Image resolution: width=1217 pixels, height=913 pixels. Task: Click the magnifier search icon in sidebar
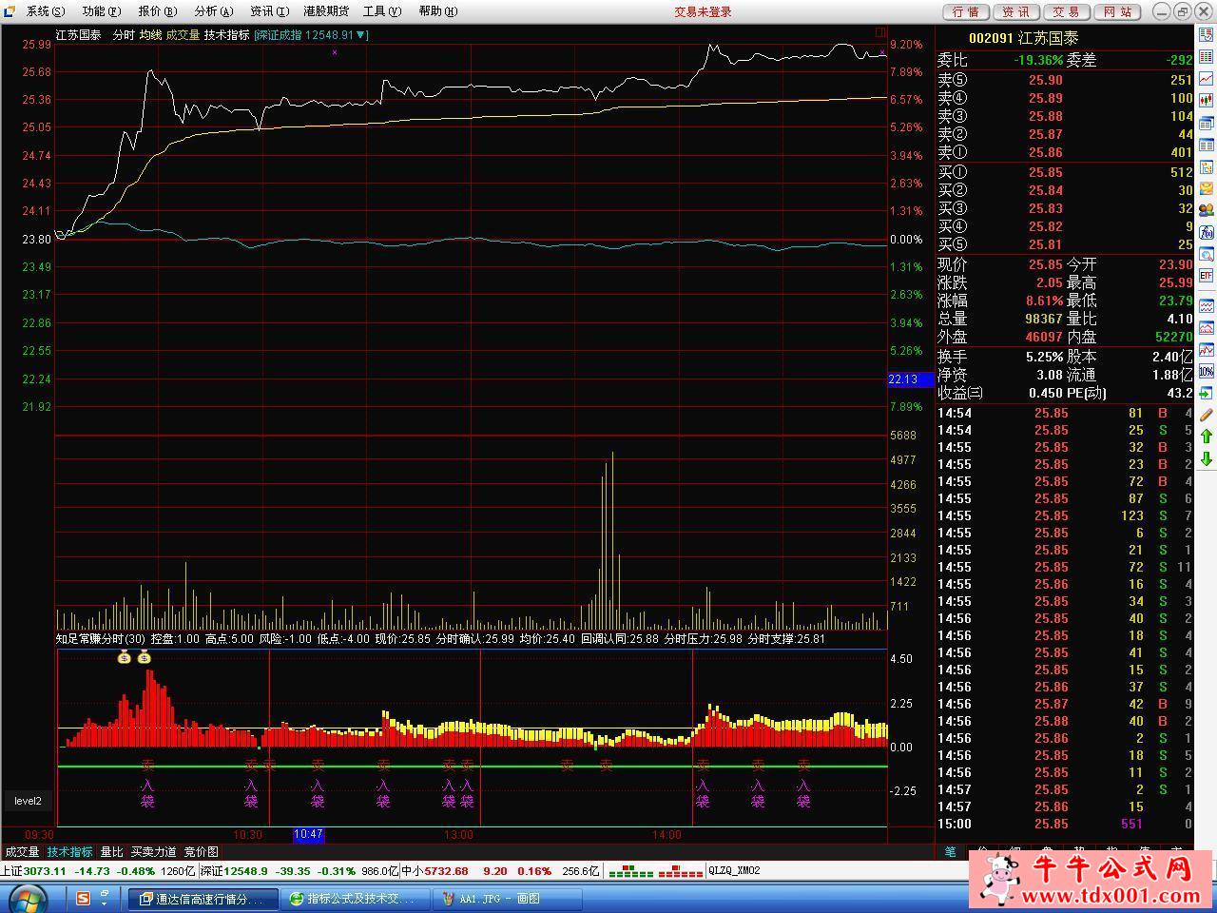(x=1206, y=254)
